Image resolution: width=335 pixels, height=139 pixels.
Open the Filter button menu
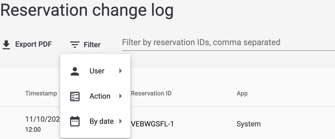tap(86, 45)
